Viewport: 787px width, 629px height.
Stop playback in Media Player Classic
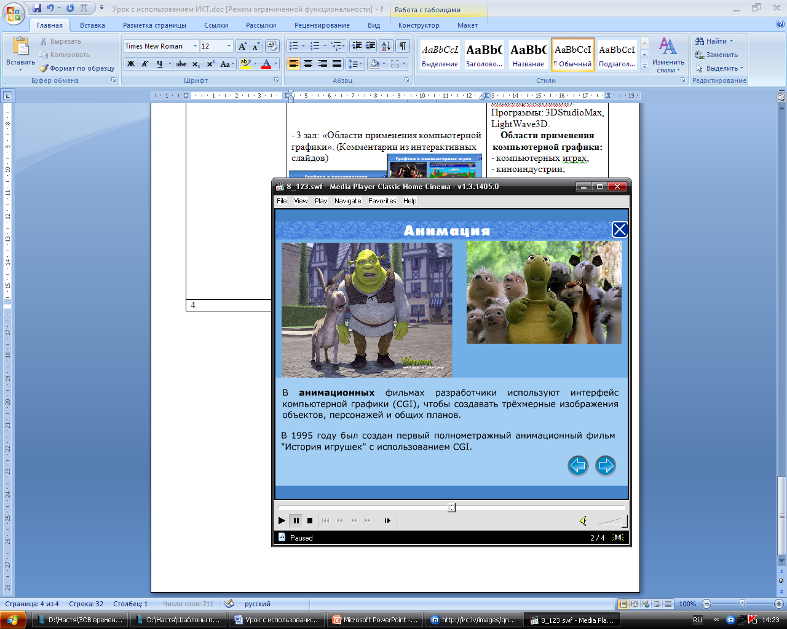click(x=310, y=520)
